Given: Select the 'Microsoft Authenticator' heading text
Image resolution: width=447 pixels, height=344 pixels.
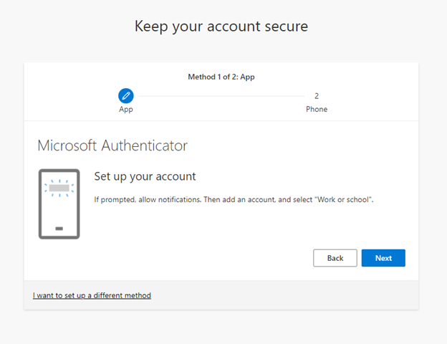Looking at the screenshot, I should coord(112,145).
